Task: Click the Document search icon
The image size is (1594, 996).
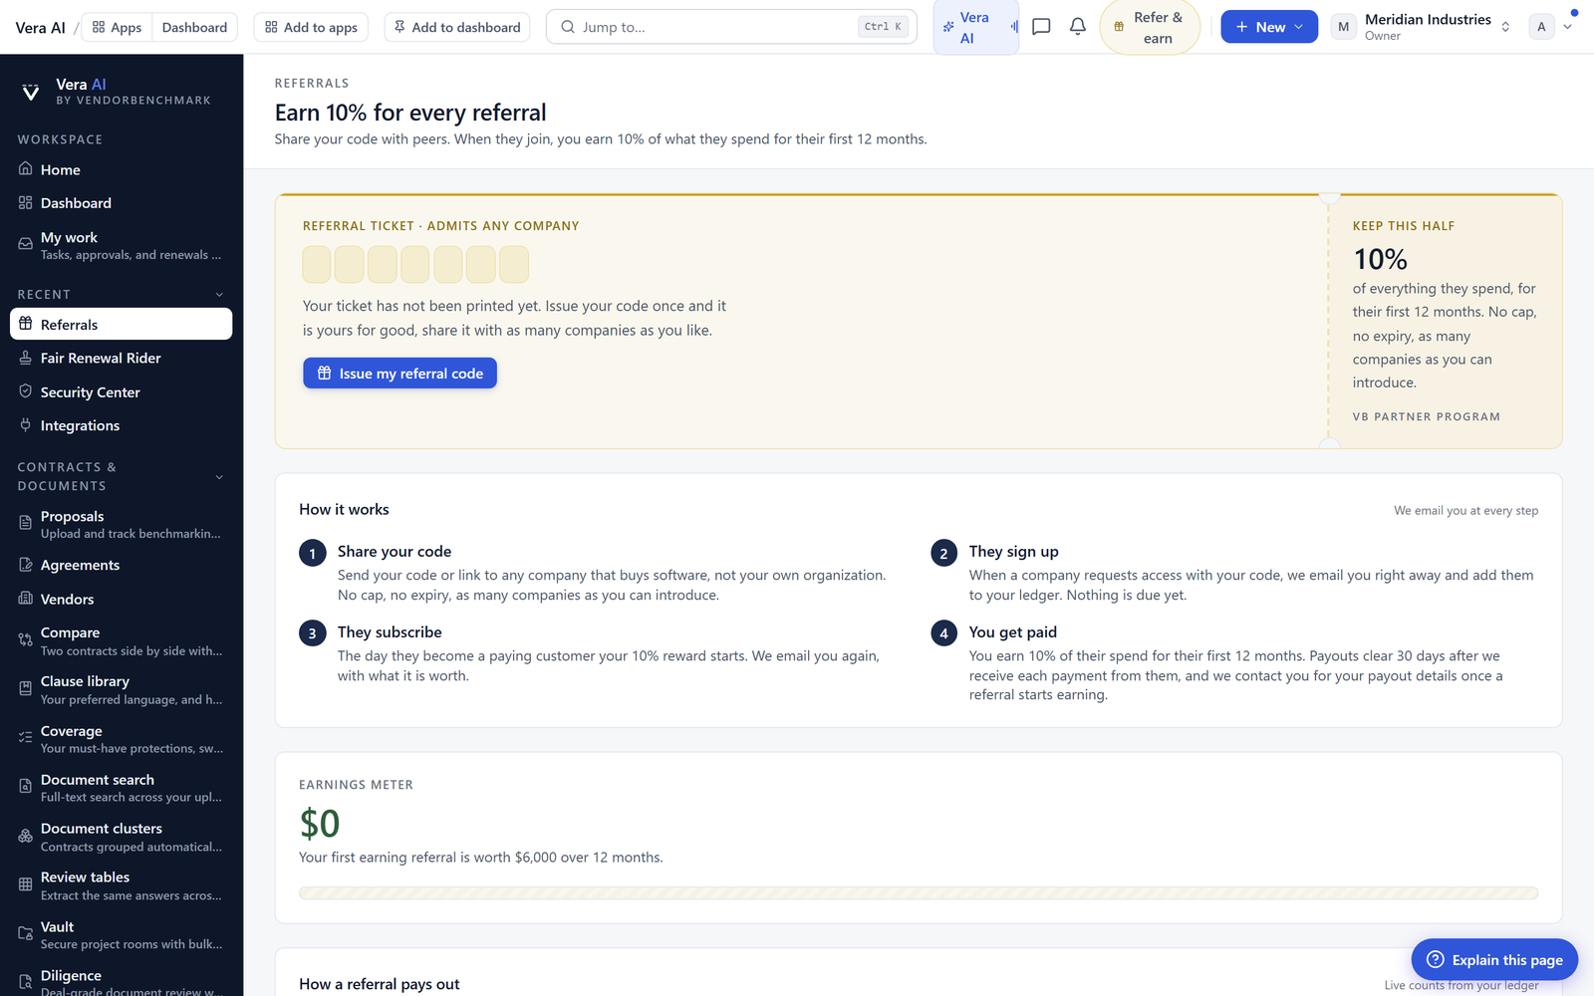Action: (x=26, y=787)
